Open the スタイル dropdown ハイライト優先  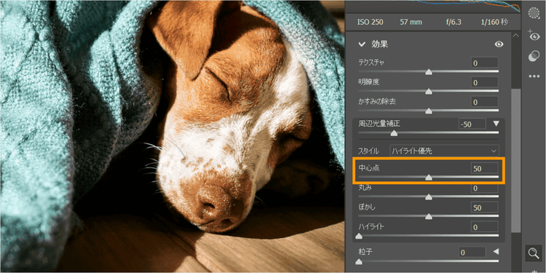click(x=444, y=151)
